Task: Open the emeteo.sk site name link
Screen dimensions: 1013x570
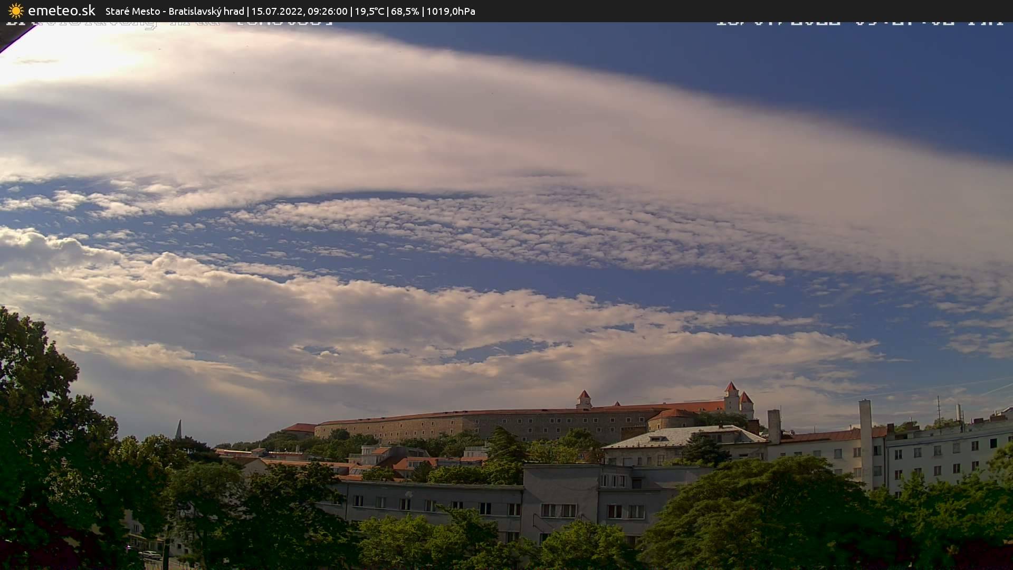Action: click(61, 11)
